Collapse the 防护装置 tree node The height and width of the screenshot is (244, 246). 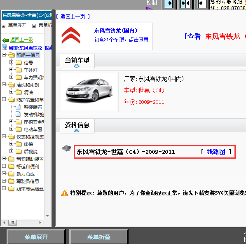(4, 99)
